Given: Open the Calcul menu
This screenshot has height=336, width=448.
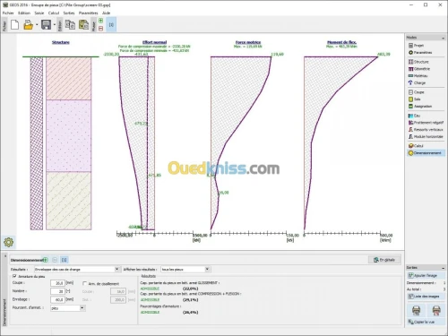Looking at the screenshot, I should click(54, 13).
